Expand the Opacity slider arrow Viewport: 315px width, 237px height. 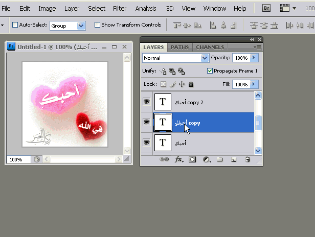(254, 58)
